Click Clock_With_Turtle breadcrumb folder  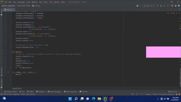(23, 6)
